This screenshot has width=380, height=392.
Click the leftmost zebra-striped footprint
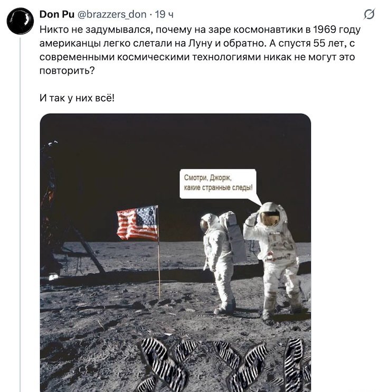coord(162,364)
